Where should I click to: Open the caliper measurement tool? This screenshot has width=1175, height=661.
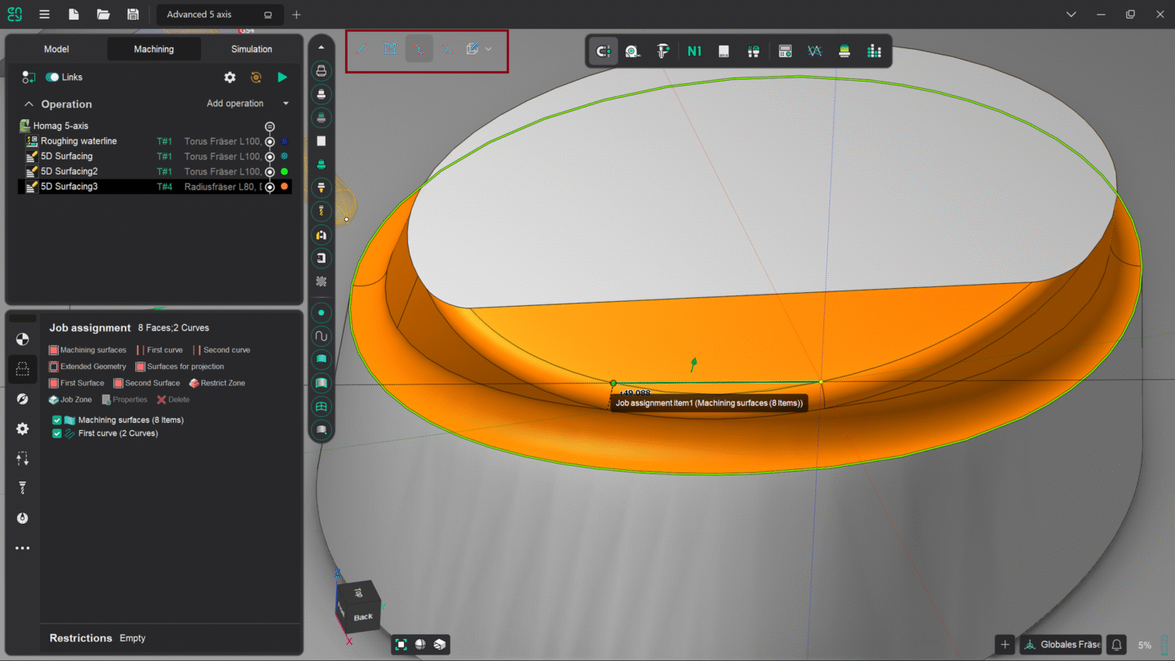(x=663, y=51)
